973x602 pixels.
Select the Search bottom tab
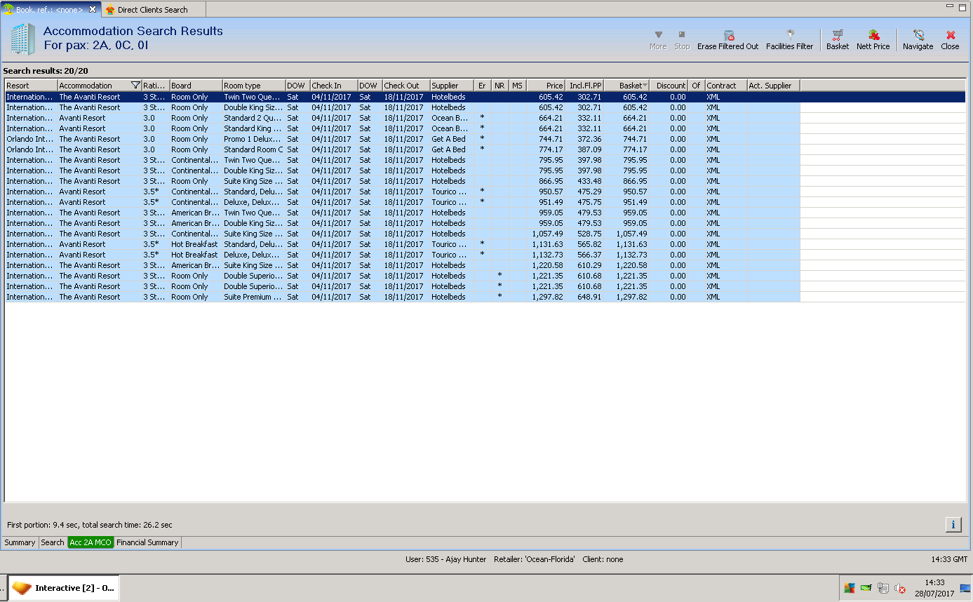click(x=53, y=542)
